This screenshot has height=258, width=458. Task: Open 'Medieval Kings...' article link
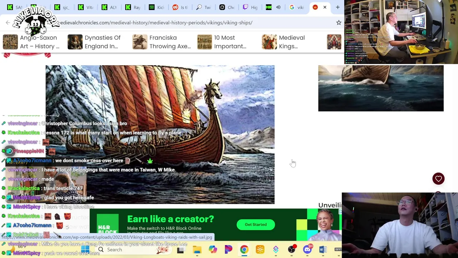point(292,42)
